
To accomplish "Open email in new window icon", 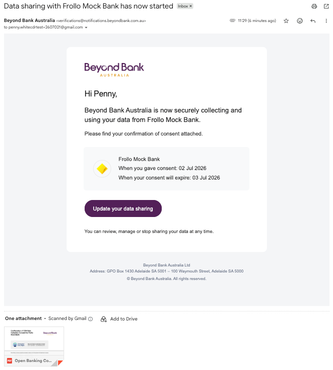I will 326,6.
